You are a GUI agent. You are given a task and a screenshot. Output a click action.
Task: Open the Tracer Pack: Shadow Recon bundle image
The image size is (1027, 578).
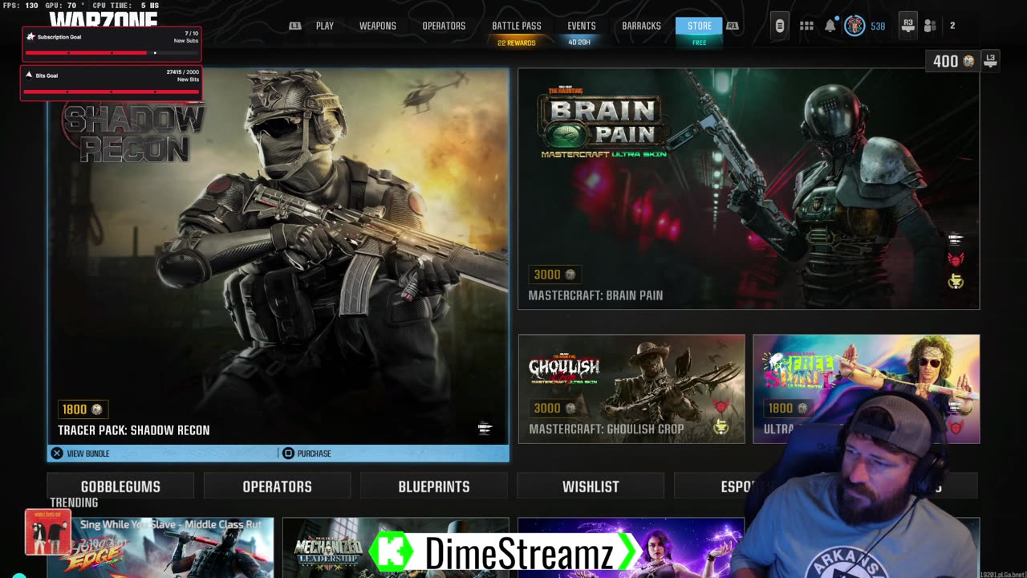click(x=278, y=255)
